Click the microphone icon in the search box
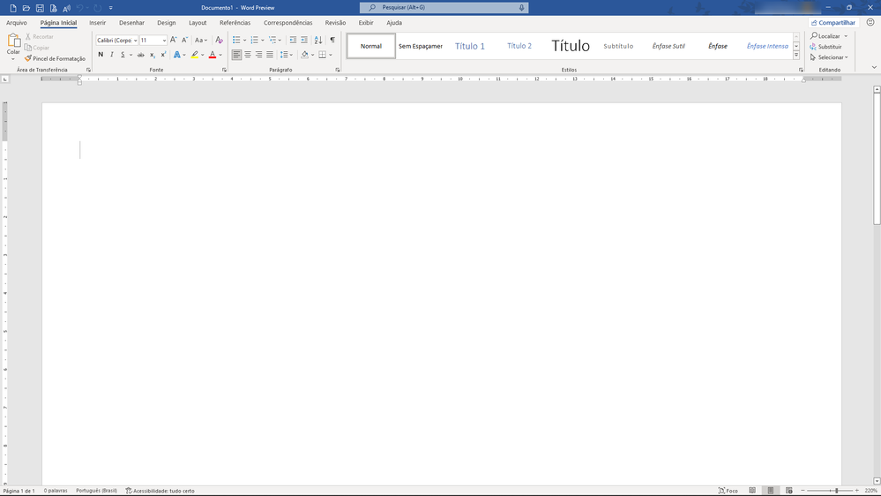 click(x=521, y=8)
